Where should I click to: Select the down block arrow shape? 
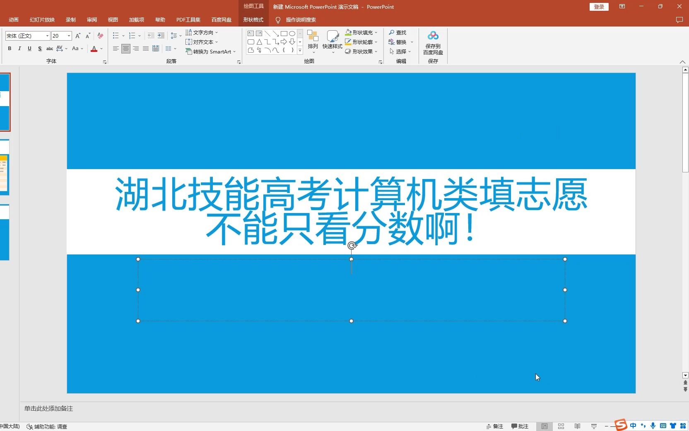click(292, 42)
